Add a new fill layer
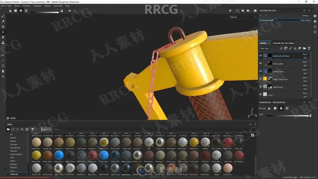The image size is (318, 179). tap(295, 48)
